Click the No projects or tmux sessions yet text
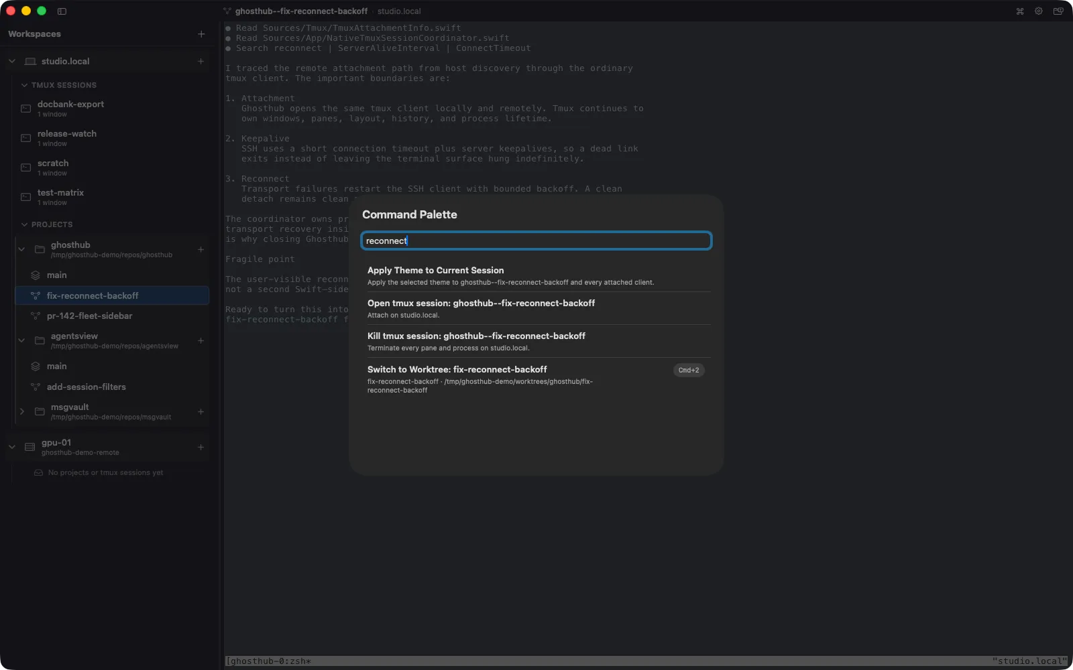Screen dimensions: 1073x670 point(105,472)
